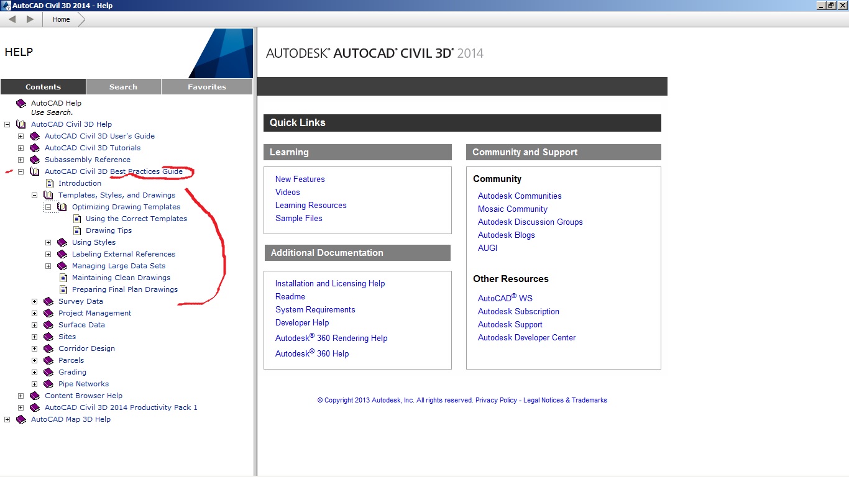Click the Preparing Final Plan Drawings page icon
This screenshot has width=849, height=477.
click(x=63, y=289)
